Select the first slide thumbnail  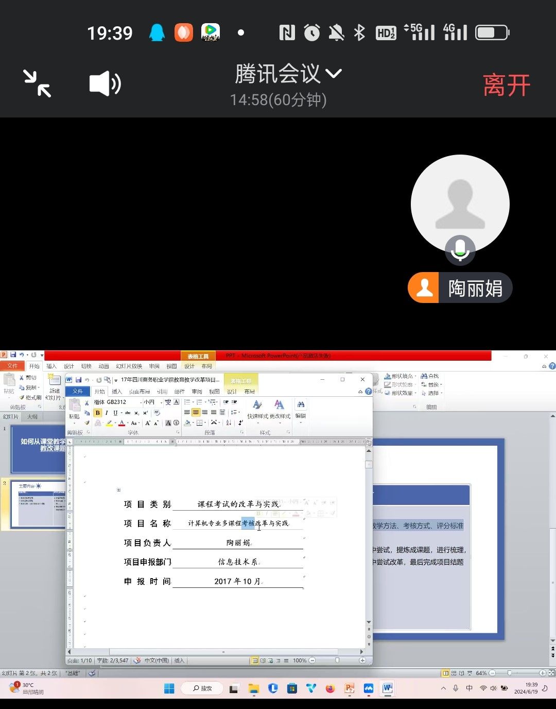pos(39,448)
